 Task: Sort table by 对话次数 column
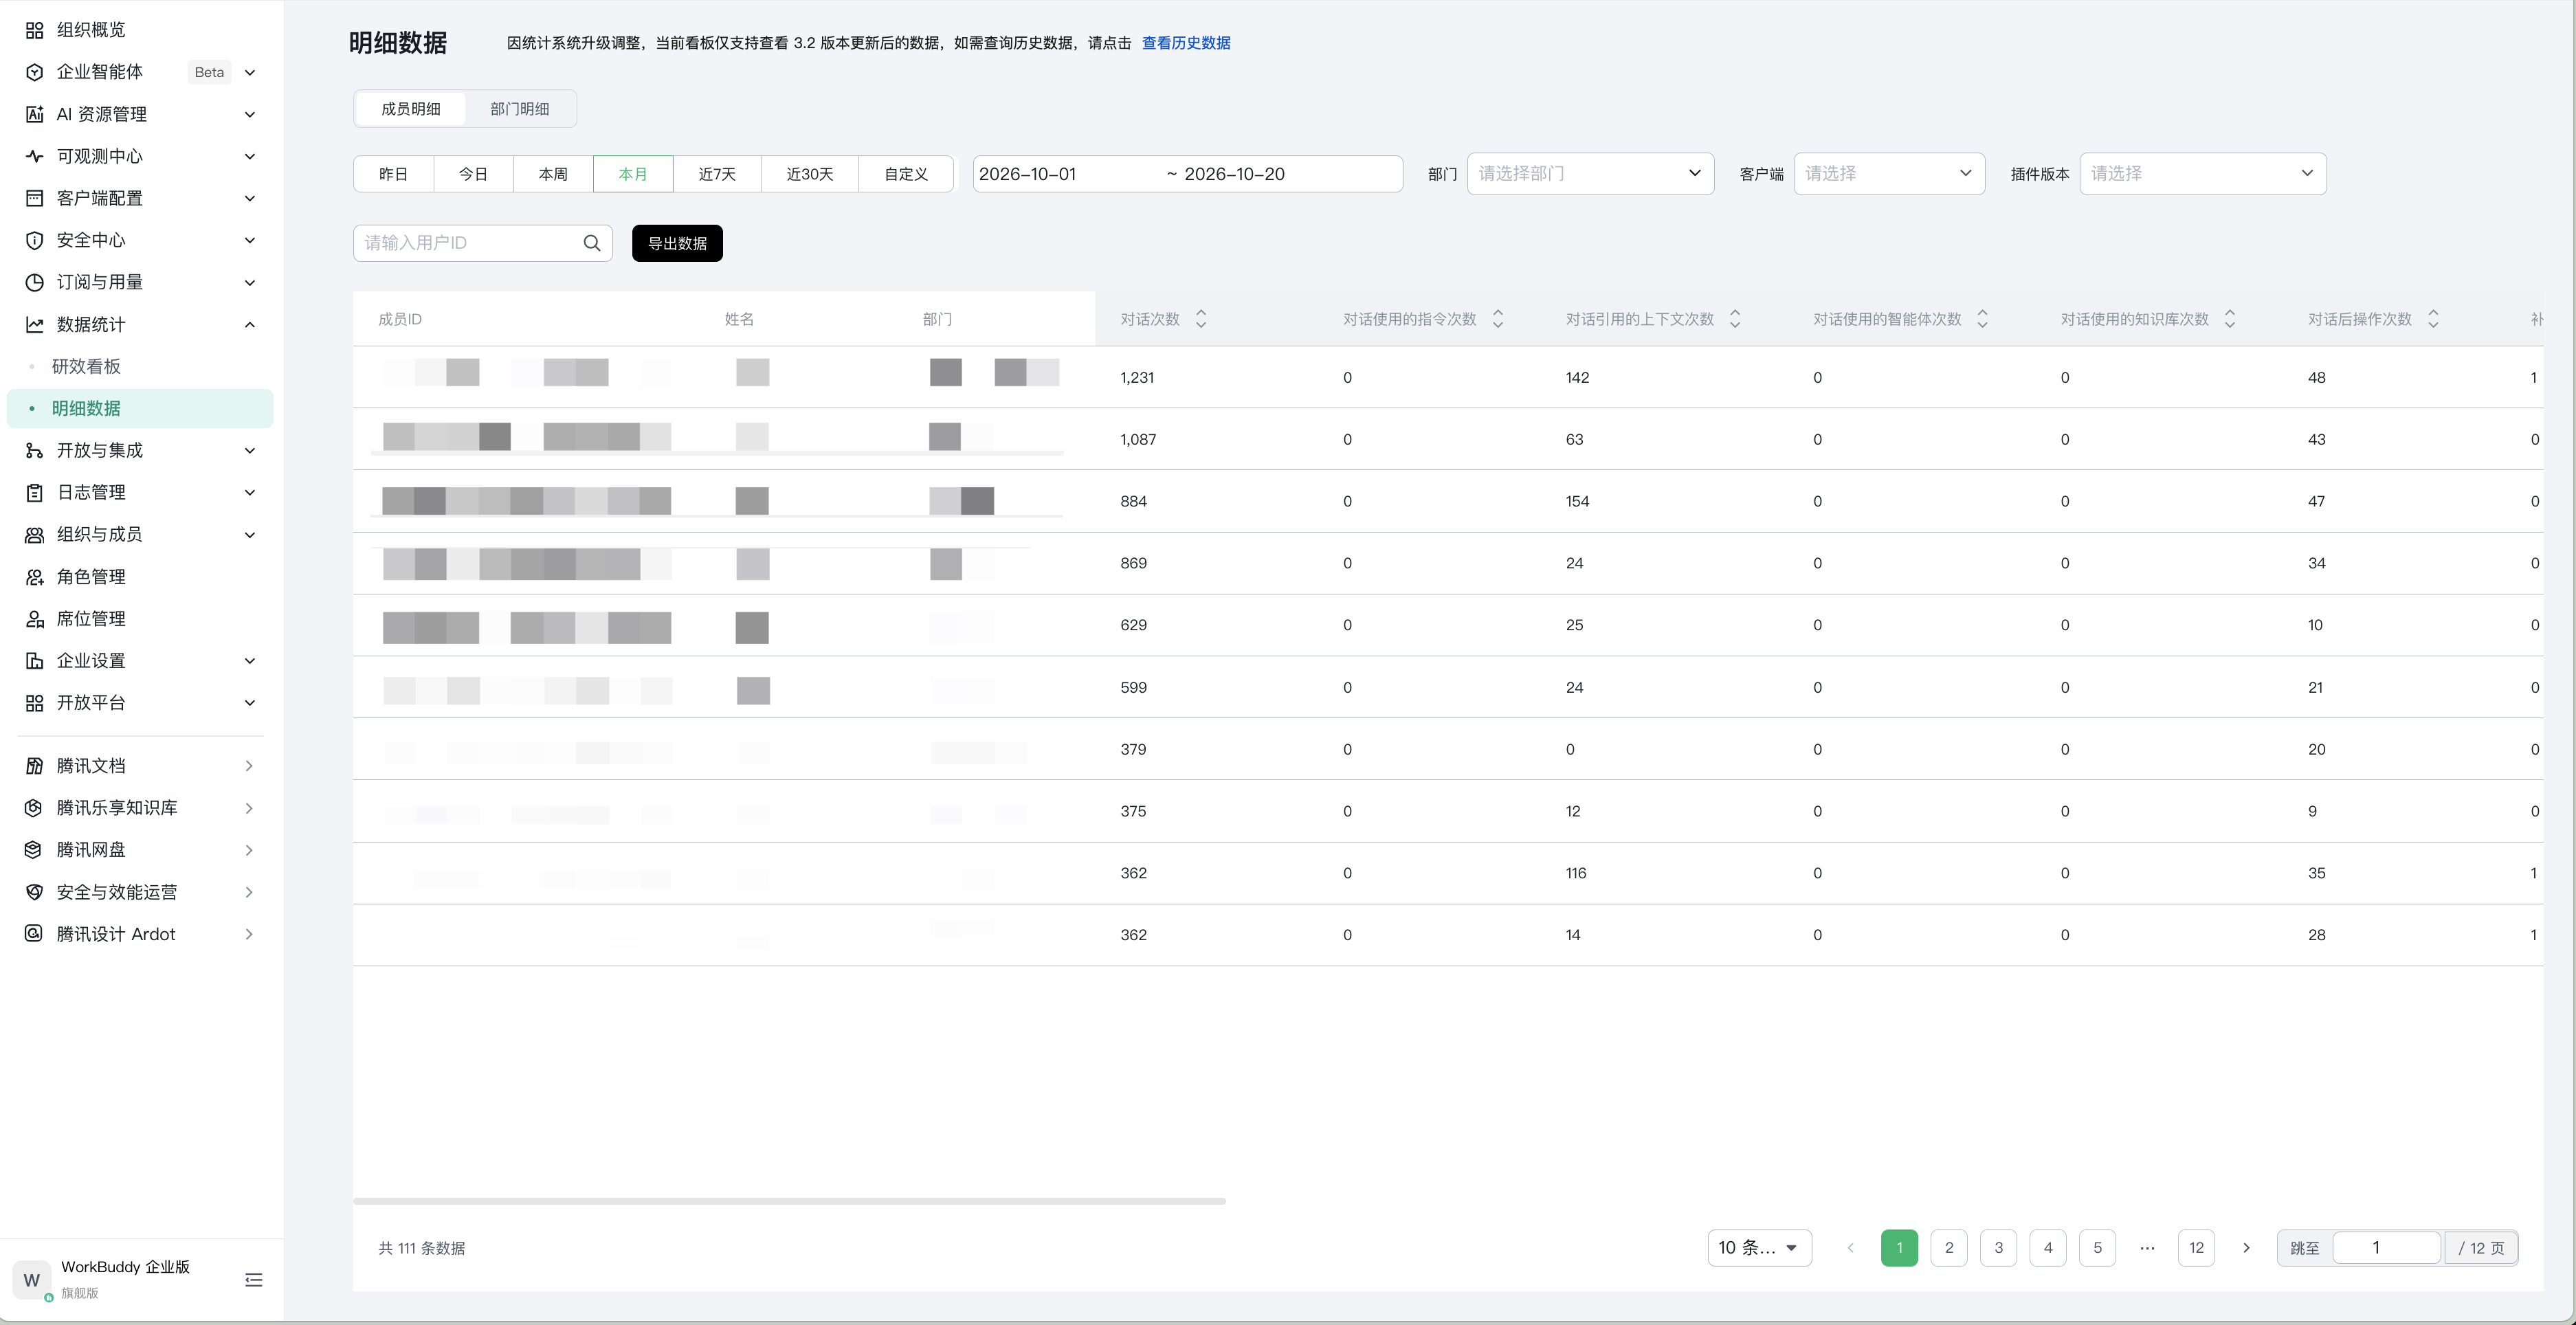click(x=1201, y=319)
